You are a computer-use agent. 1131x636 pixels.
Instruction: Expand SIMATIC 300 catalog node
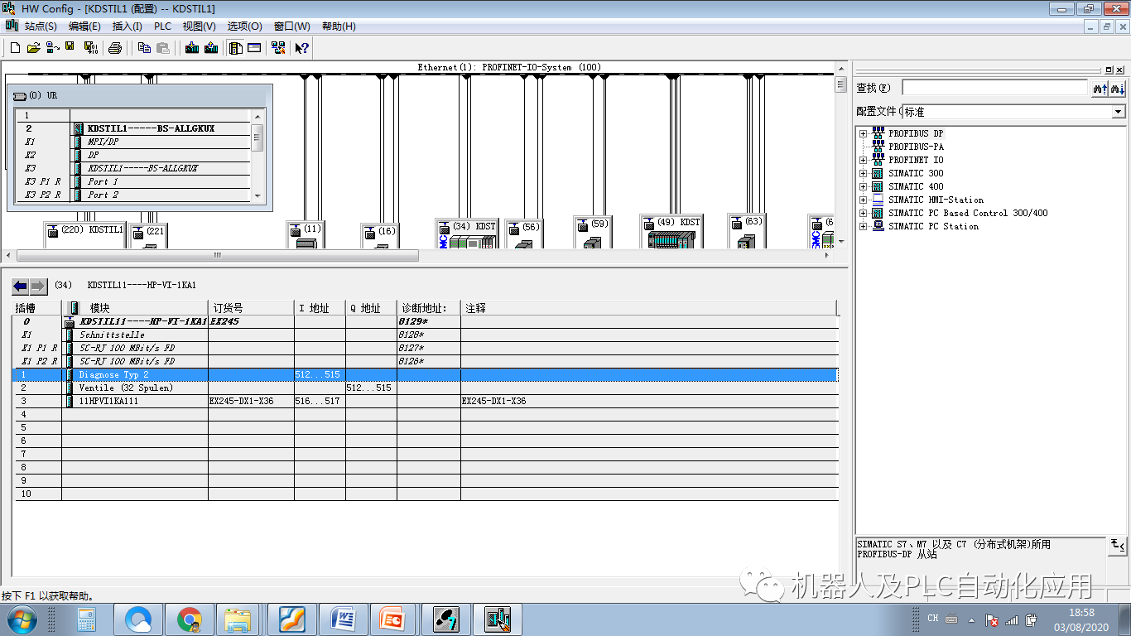pyautogui.click(x=864, y=173)
